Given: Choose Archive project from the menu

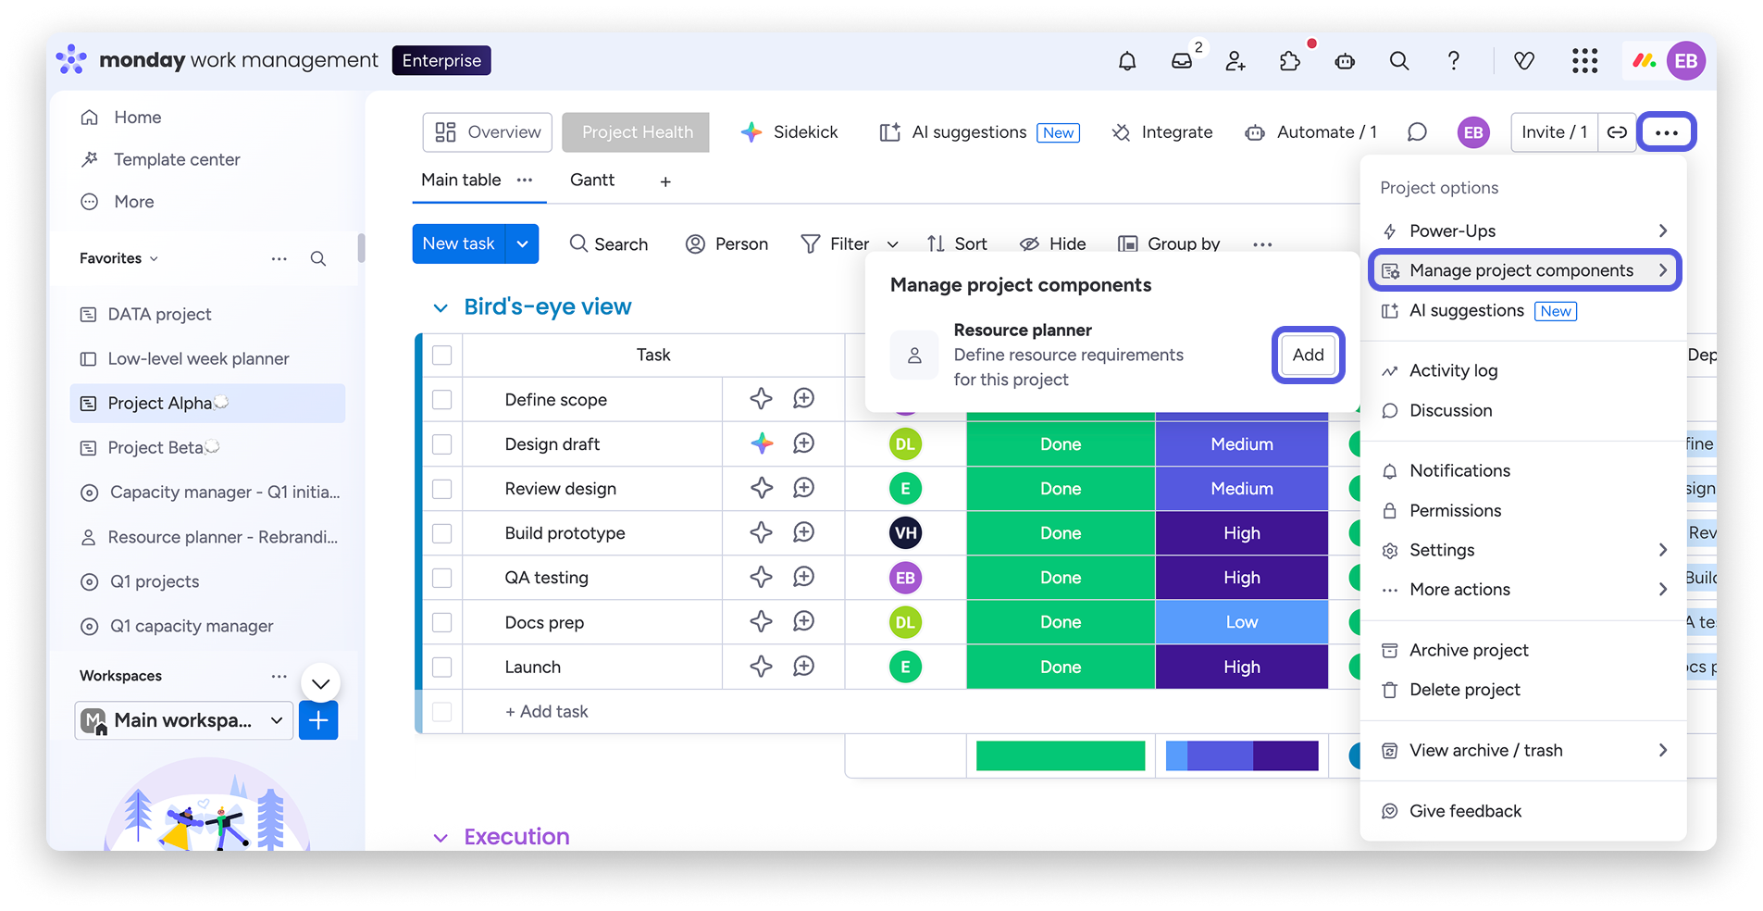Looking at the screenshot, I should coord(1468,650).
